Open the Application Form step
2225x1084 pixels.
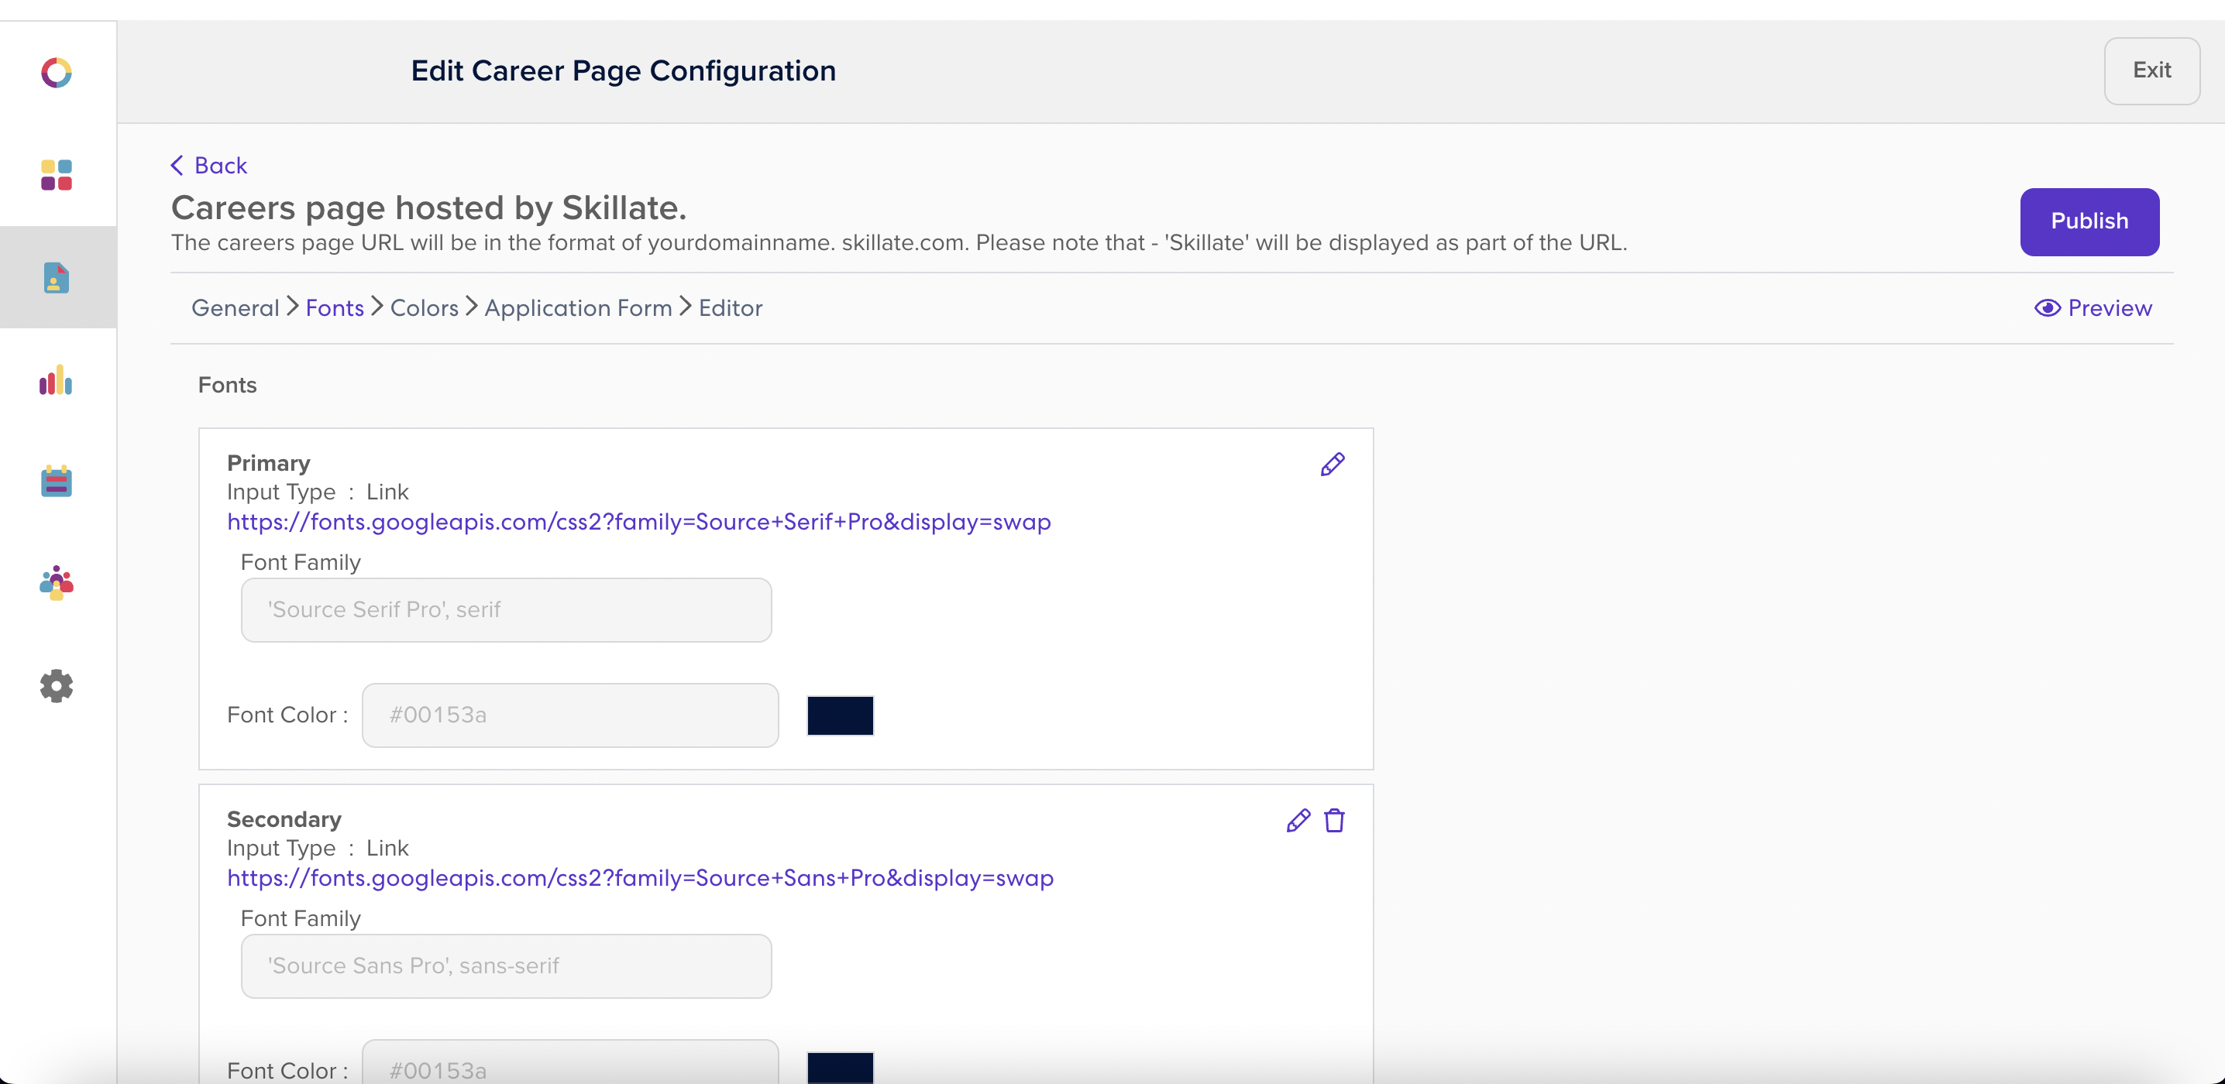(x=578, y=308)
